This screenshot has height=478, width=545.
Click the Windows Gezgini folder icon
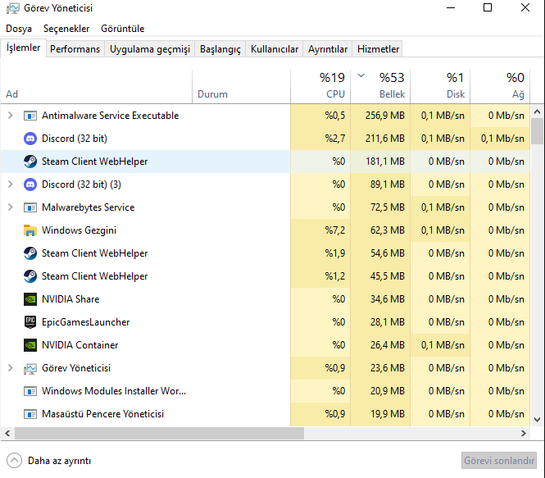30,230
